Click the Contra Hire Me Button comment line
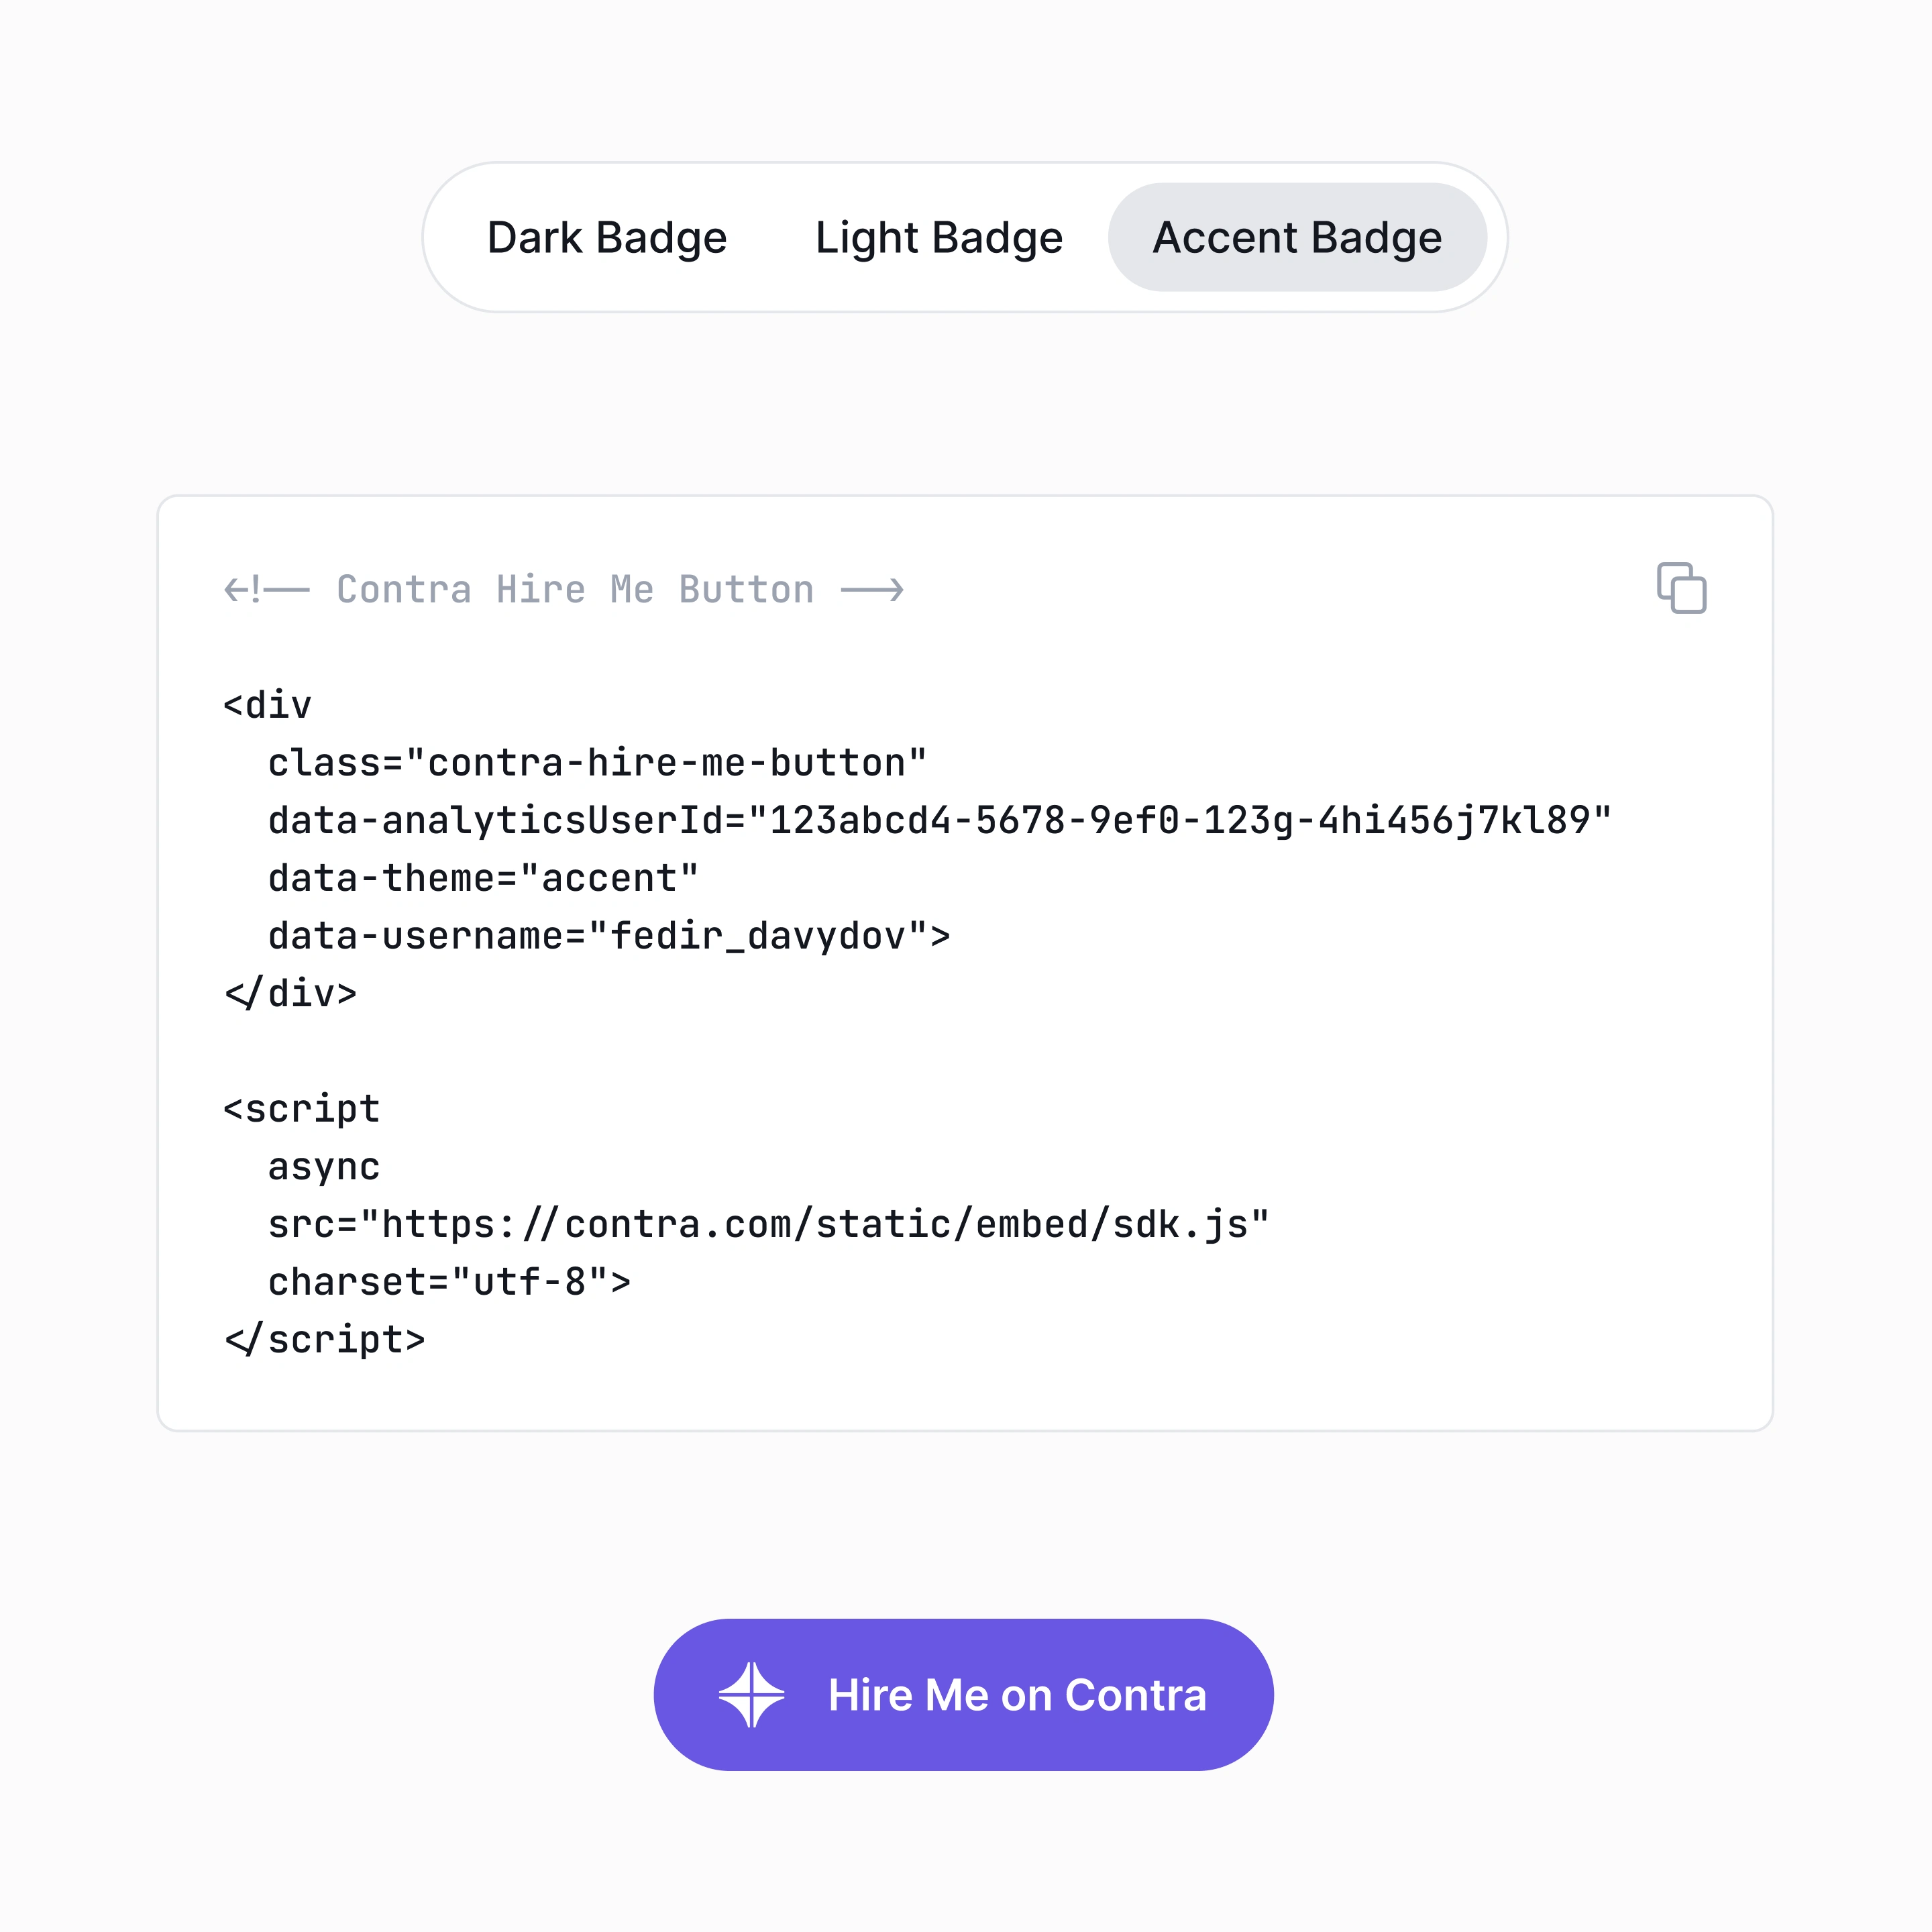 pyautogui.click(x=564, y=590)
